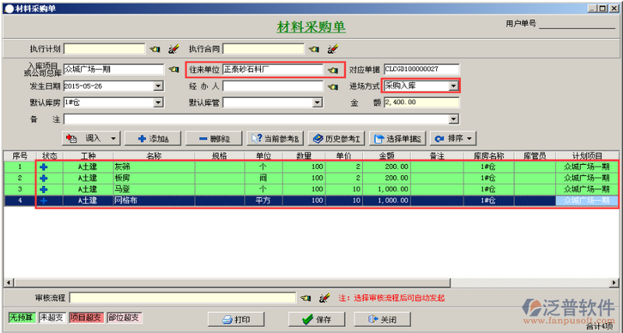Viewport: 623px width, 333px height.
Task: Click 用户单号 field
Action: (577, 24)
